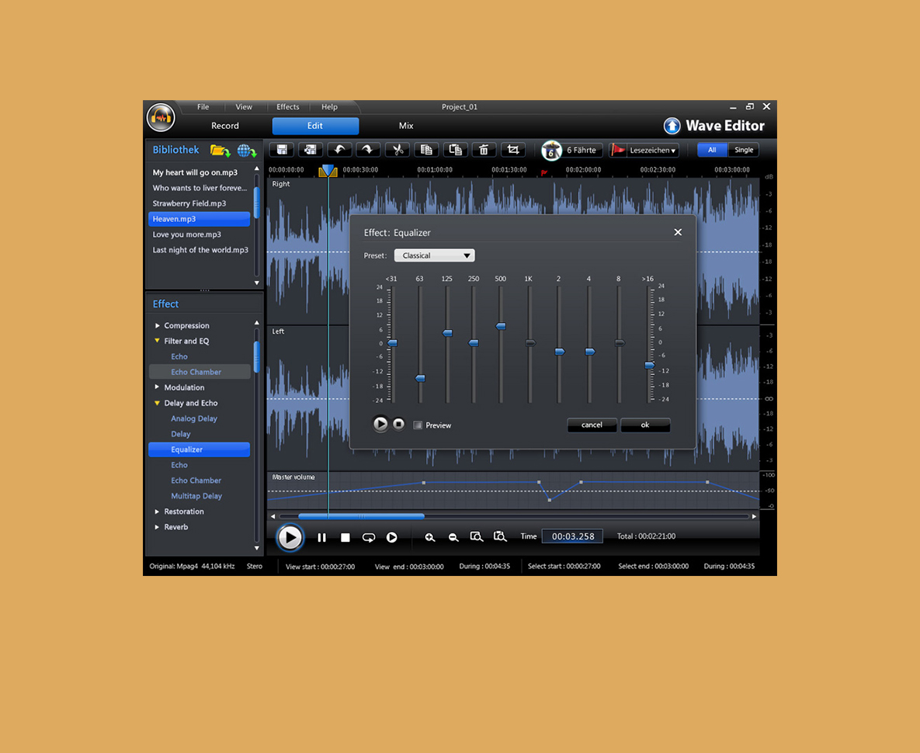The width and height of the screenshot is (920, 753).
Task: Open the Lesezeichen dropdown
Action: click(652, 150)
